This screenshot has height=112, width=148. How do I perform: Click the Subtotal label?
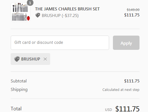(19, 81)
